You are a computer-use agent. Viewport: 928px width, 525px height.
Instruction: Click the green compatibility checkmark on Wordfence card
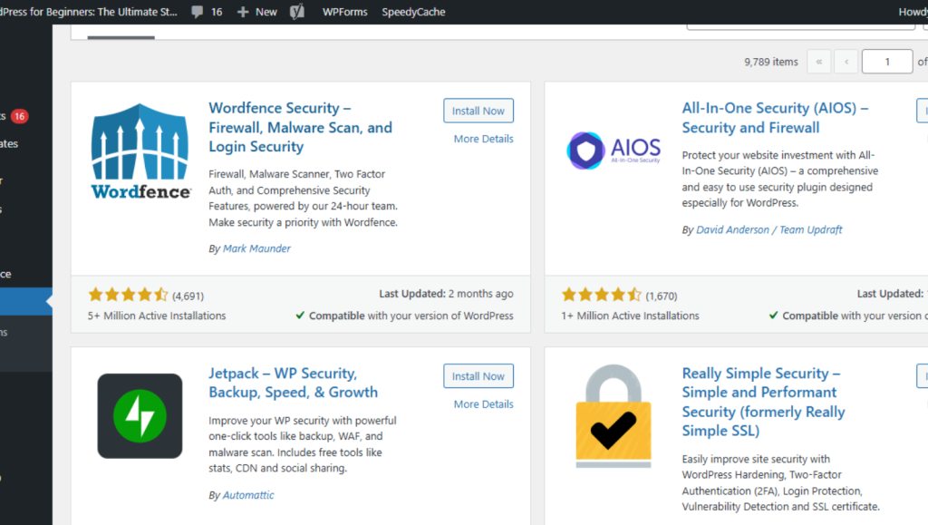301,316
